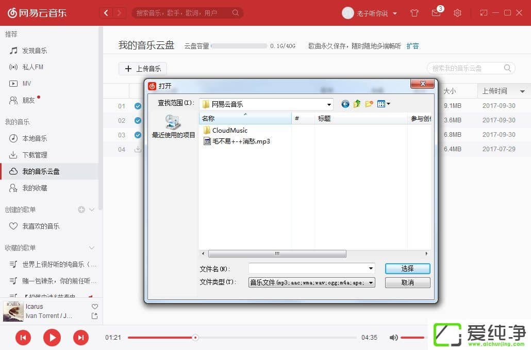Image resolution: width=531 pixels, height=350 pixels.
Task: Skip to the next track
Action: click(80, 338)
